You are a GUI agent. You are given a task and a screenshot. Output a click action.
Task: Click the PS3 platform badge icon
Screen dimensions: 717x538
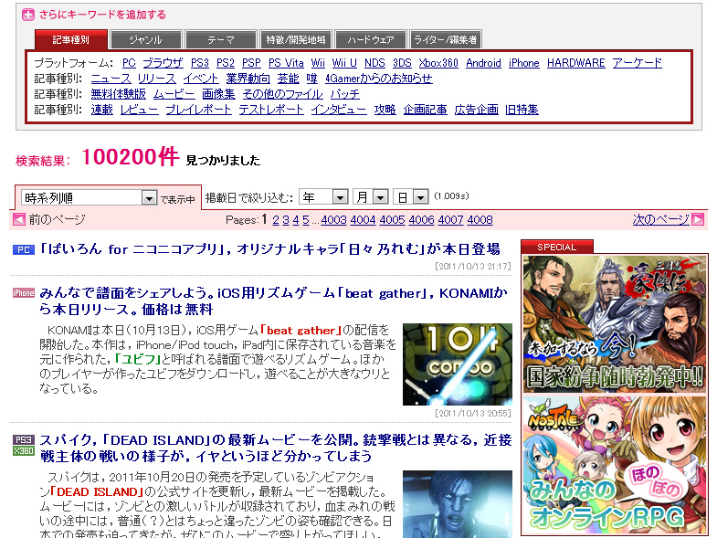(x=24, y=439)
